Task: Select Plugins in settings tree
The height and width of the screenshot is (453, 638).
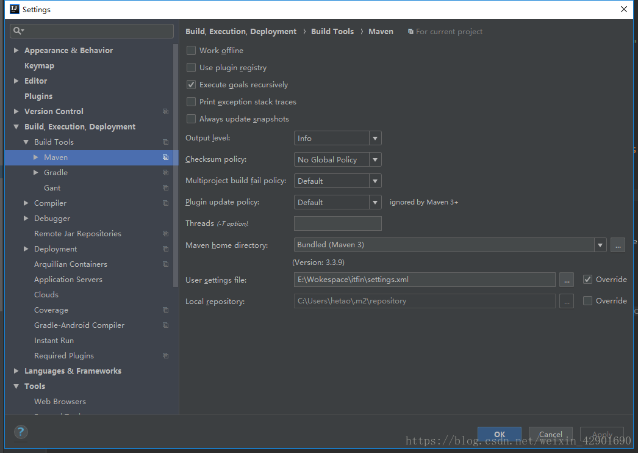Action: click(x=38, y=96)
